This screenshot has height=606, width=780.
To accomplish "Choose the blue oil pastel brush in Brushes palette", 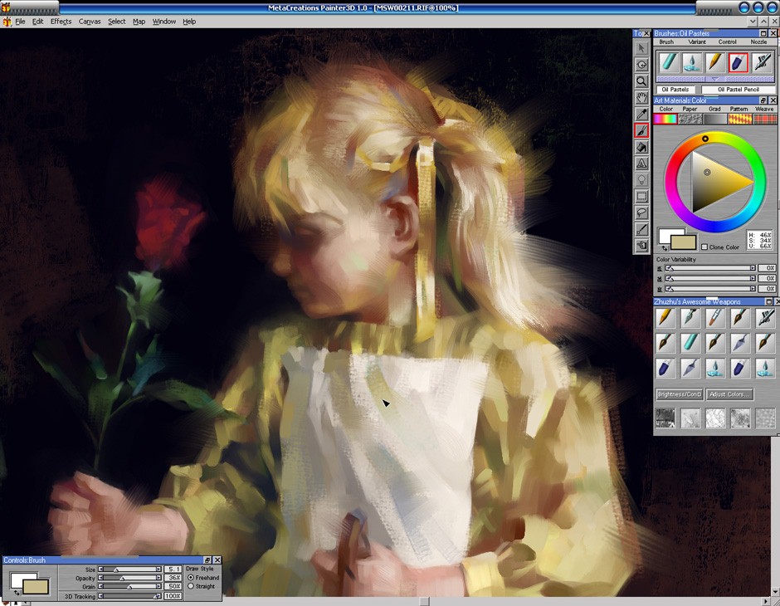I will [738, 62].
